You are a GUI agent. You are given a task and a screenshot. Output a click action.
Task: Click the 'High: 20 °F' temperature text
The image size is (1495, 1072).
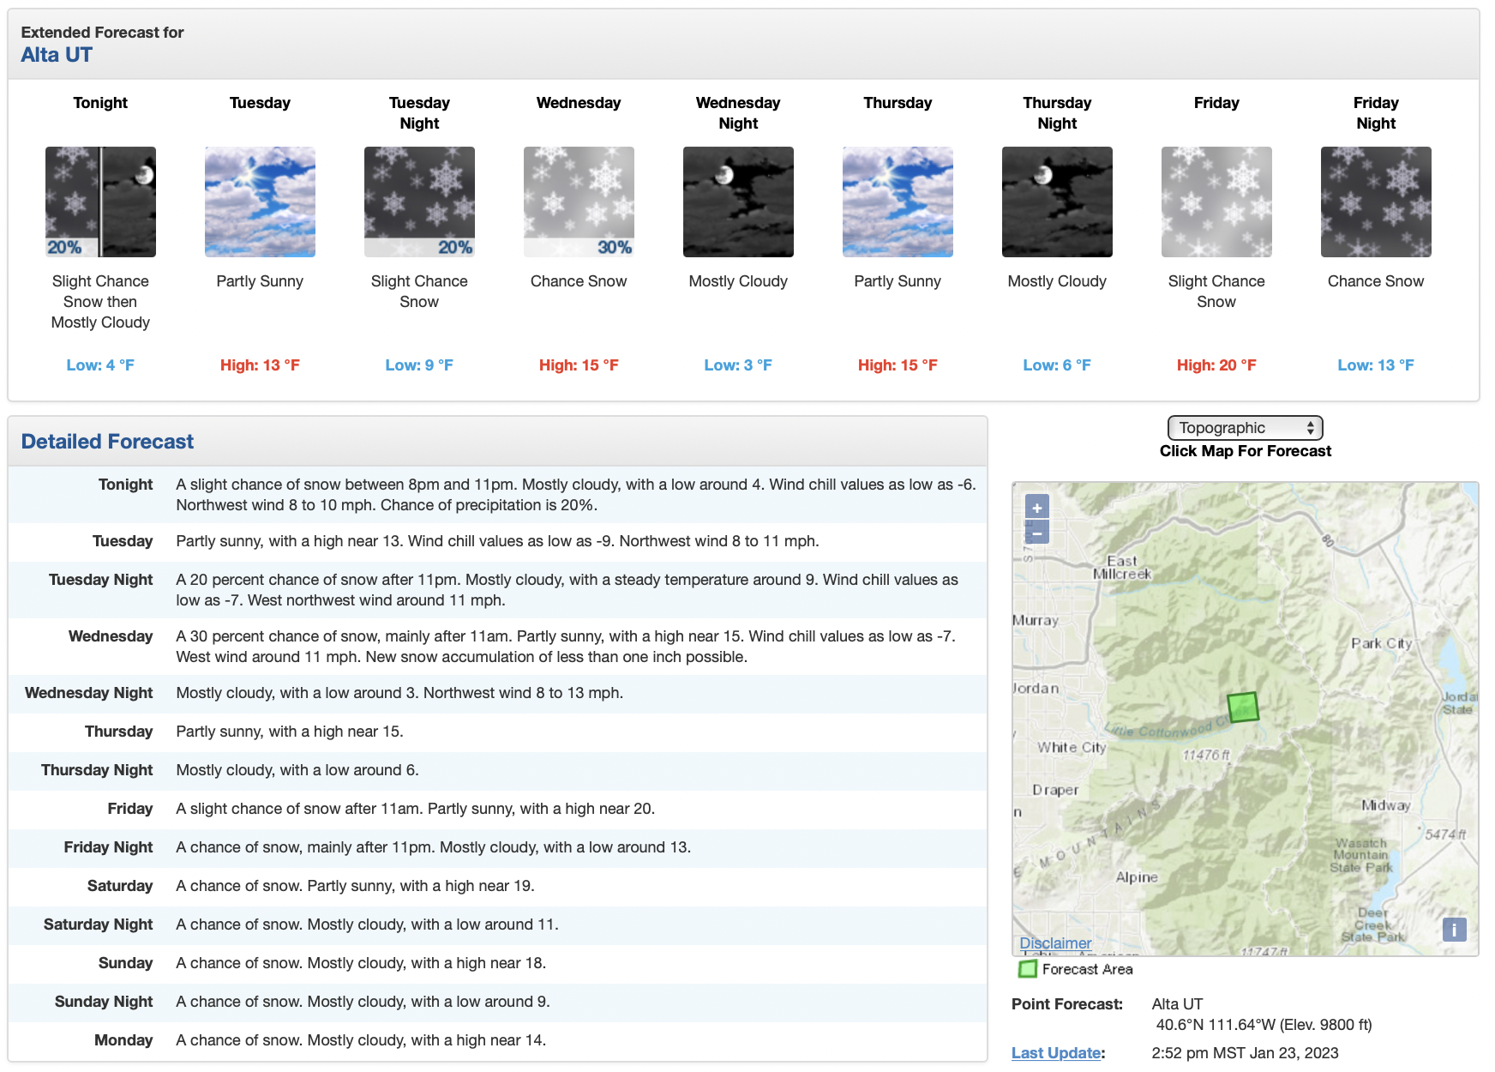coord(1216,365)
